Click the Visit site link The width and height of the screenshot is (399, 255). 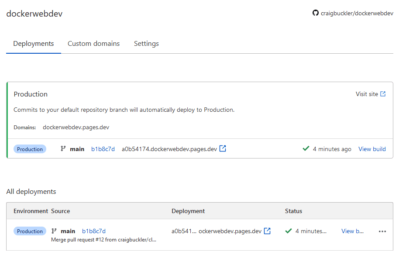(x=367, y=94)
